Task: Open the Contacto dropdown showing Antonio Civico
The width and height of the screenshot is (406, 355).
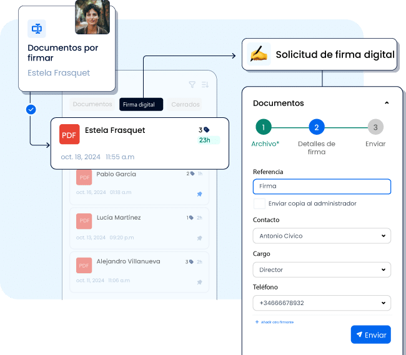Action: 322,236
